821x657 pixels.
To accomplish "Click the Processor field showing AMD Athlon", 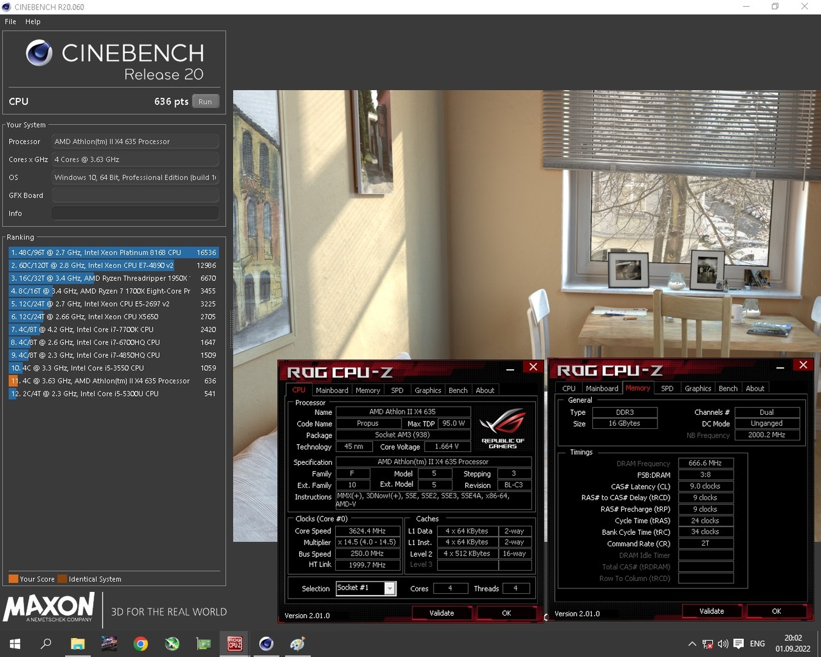I will (x=135, y=142).
